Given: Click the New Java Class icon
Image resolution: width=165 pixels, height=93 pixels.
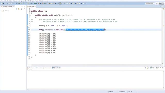Looking at the screenshot, I should 45,3.
